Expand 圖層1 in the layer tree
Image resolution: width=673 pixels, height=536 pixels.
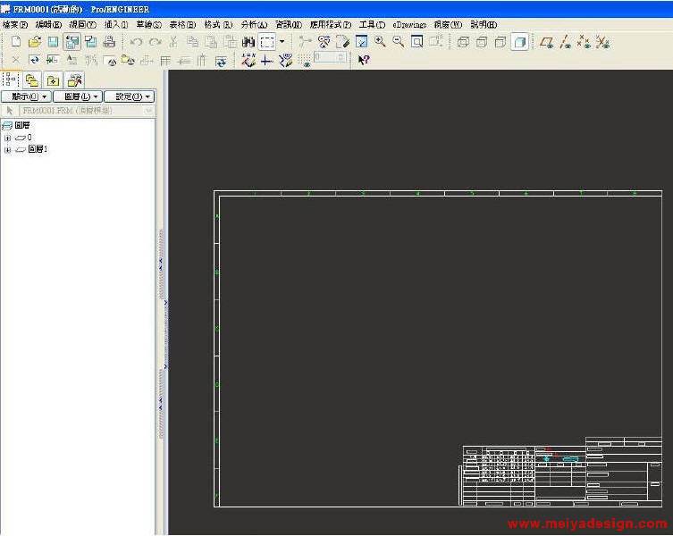click(7, 150)
